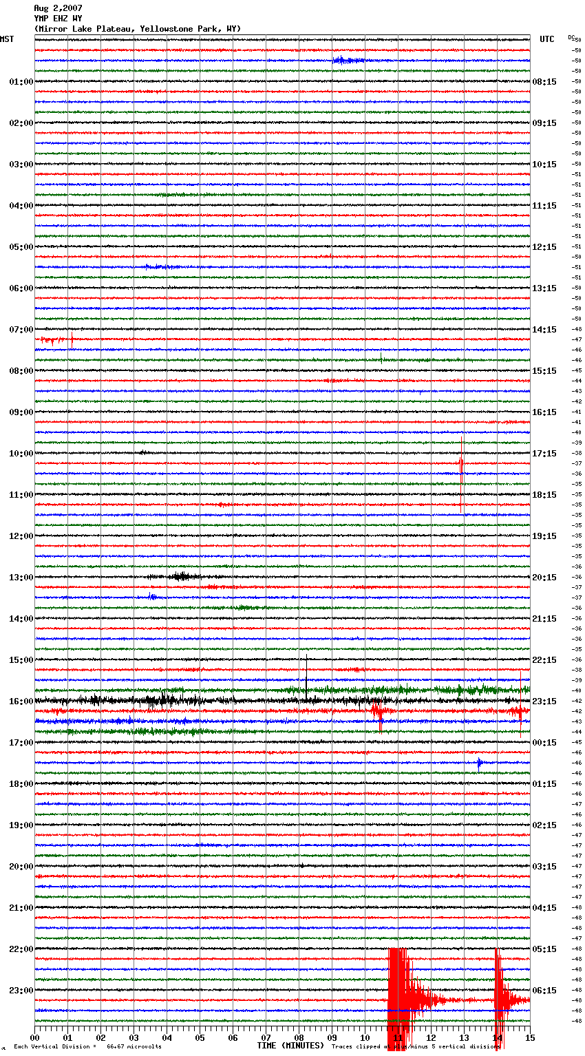
Task: Select the station code 'YMP EHZ WY'
Action: (58, 19)
